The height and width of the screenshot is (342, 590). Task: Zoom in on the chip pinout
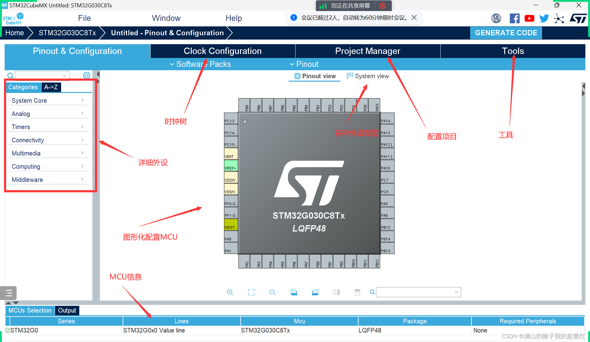tap(230, 292)
